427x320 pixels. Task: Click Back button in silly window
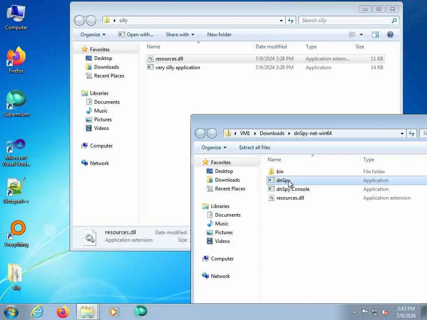79,20
